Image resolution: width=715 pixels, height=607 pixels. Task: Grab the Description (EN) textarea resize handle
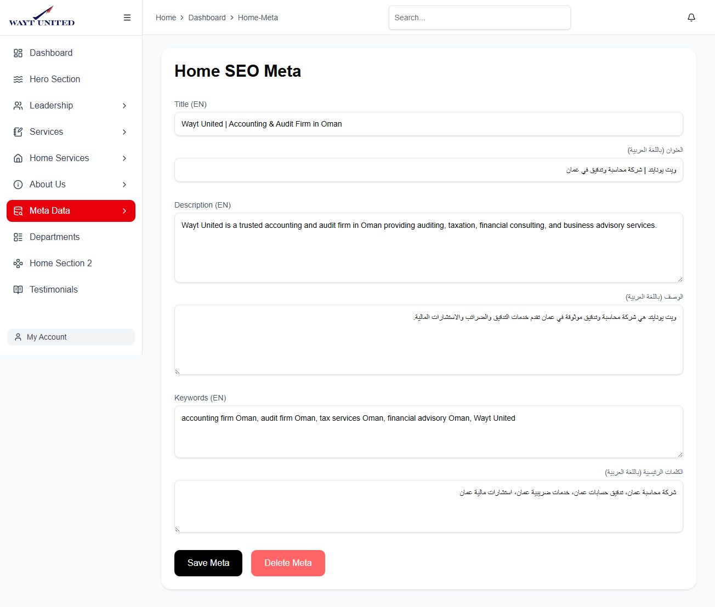[x=680, y=279]
